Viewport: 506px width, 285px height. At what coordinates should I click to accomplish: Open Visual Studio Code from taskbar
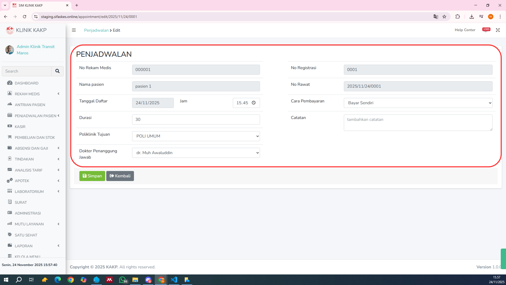pos(174,280)
